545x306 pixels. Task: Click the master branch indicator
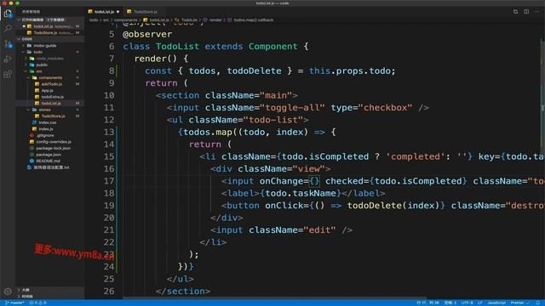tap(15, 303)
